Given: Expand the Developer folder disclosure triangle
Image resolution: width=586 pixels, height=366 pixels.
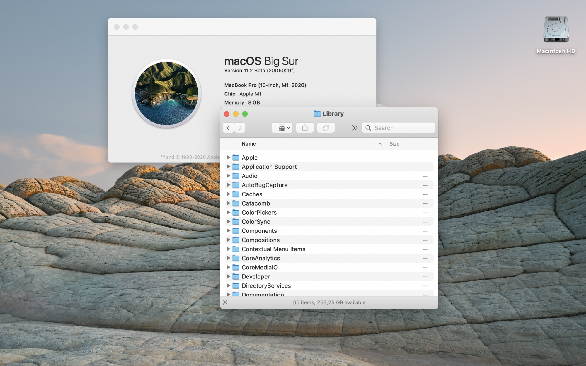Looking at the screenshot, I should (228, 276).
